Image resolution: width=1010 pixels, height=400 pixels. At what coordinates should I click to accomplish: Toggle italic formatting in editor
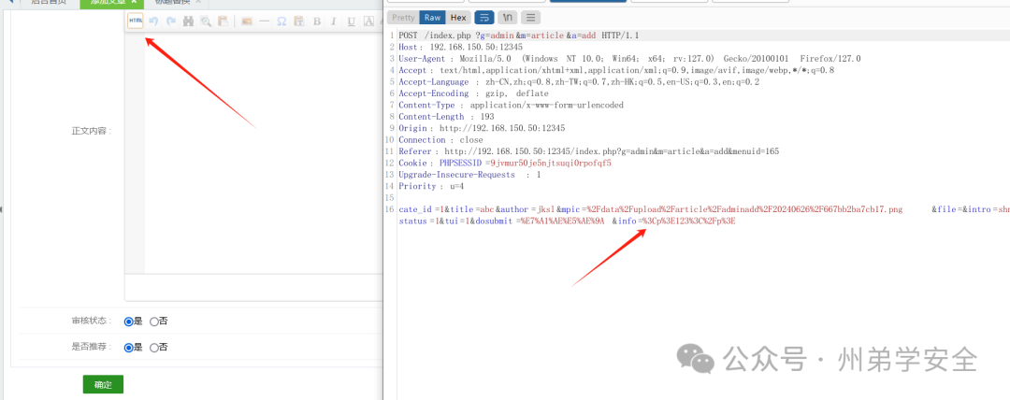coord(334,21)
